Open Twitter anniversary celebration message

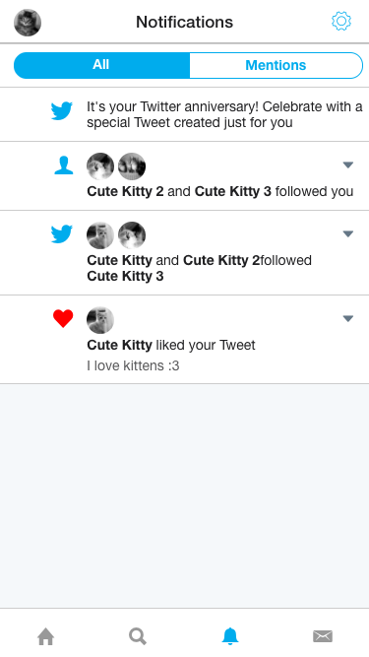(224, 114)
